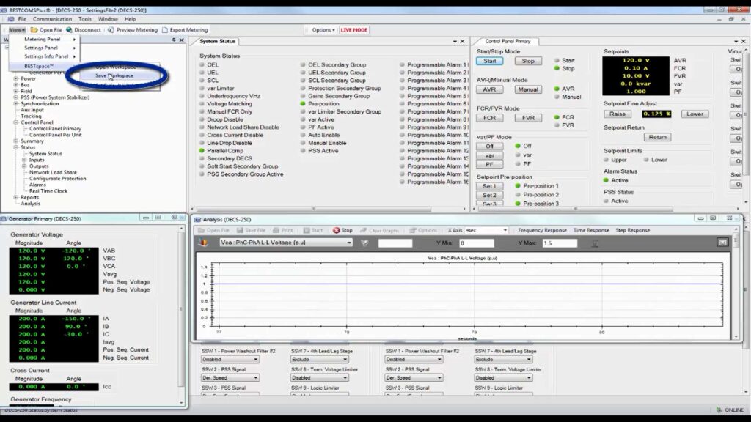The width and height of the screenshot is (751, 422).
Task: Set var/PF Mode to PF
Action: 489,165
